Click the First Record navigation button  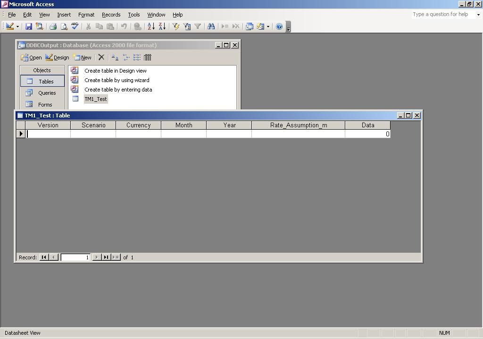(x=44, y=257)
